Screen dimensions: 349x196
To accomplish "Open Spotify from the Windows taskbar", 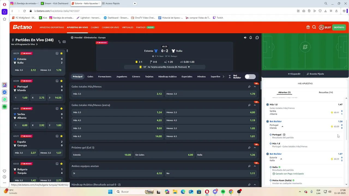I will coord(223,192).
